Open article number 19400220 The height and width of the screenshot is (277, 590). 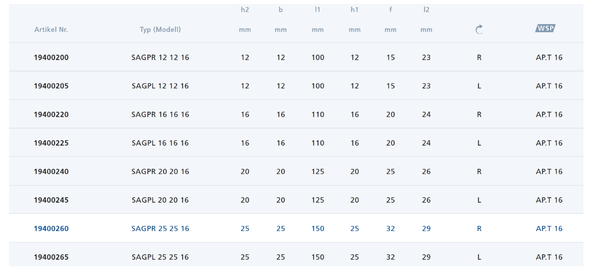point(51,115)
